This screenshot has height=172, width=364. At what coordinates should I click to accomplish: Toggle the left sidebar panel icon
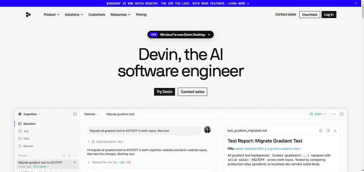(75, 114)
